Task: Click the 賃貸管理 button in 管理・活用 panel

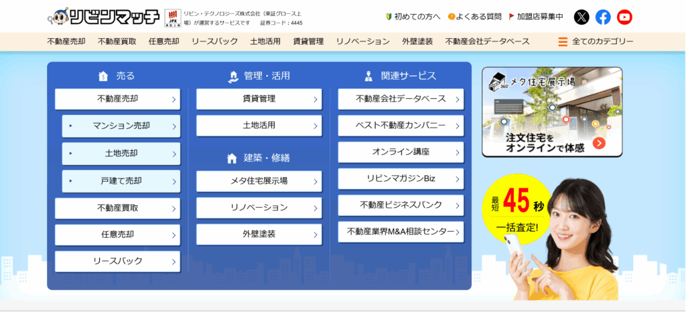Action: tap(259, 99)
